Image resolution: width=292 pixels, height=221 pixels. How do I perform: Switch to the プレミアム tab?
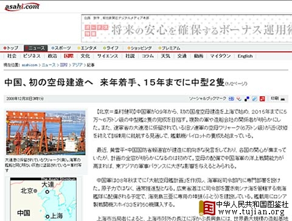169,48
